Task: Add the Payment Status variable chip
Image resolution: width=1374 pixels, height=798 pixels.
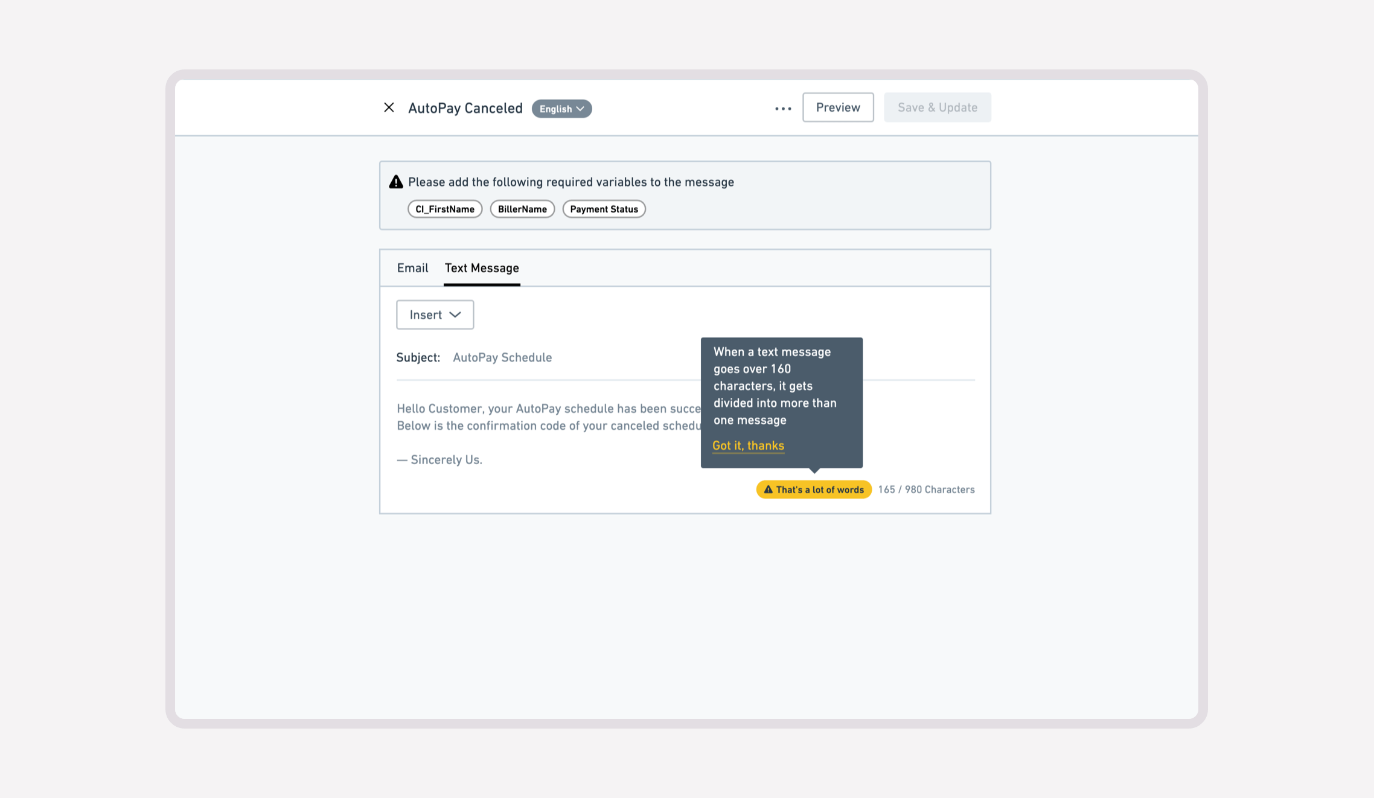Action: coord(604,209)
